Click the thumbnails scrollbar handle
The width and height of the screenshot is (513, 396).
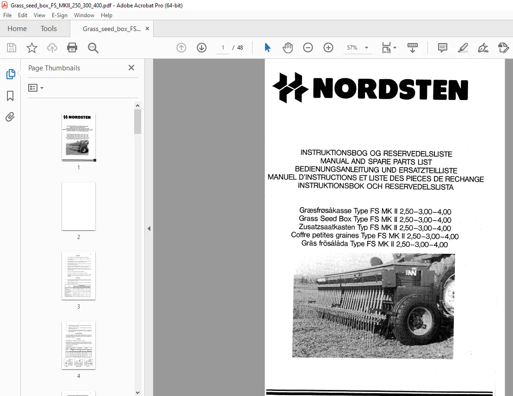pyautogui.click(x=137, y=121)
